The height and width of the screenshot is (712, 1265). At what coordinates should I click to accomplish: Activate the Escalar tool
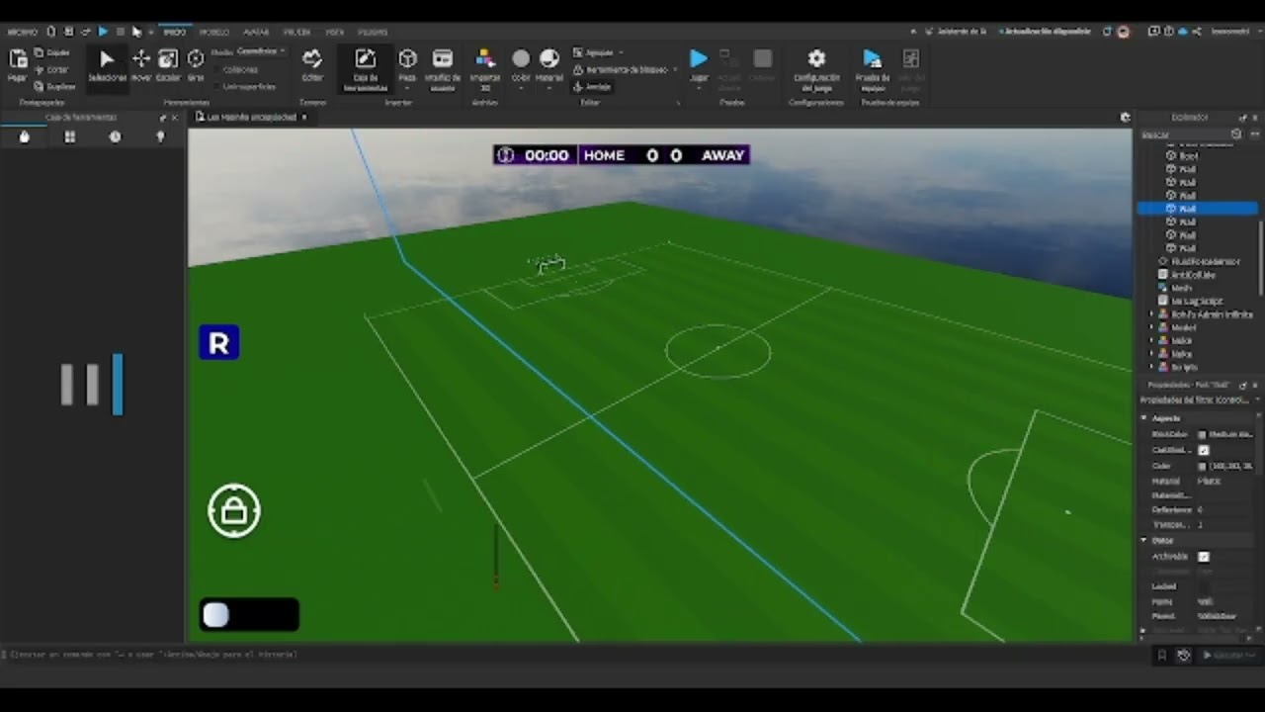coord(168,65)
